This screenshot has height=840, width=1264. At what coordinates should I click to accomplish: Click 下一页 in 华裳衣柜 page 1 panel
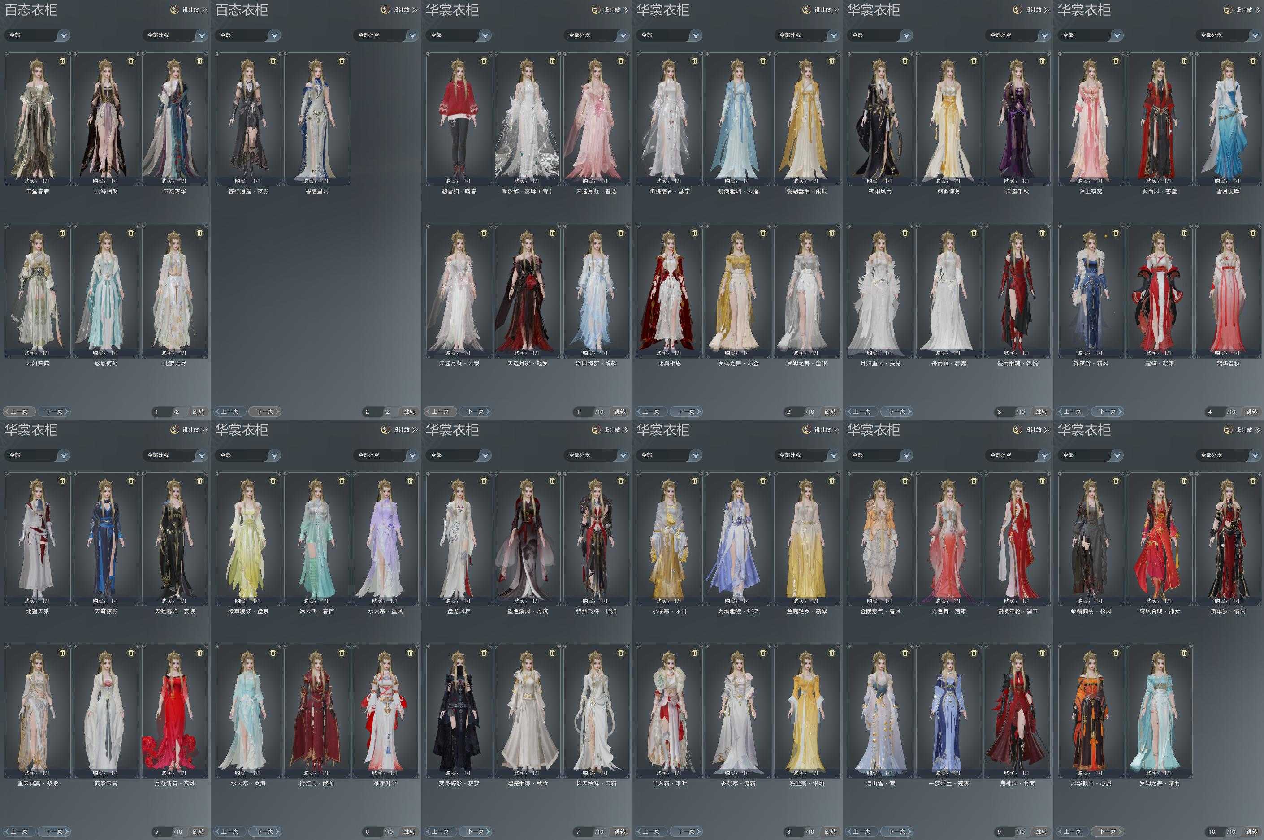pos(476,411)
